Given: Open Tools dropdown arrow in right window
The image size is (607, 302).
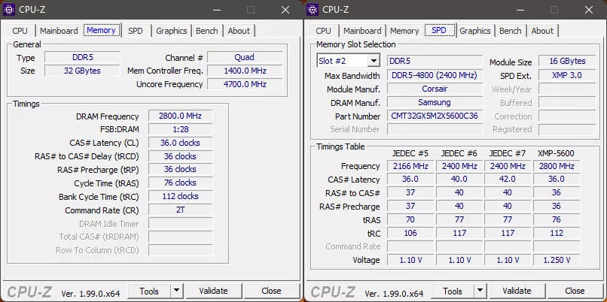Looking at the screenshot, I should 480,291.
